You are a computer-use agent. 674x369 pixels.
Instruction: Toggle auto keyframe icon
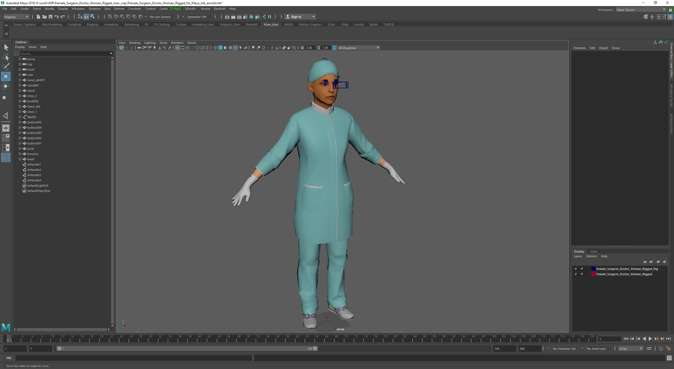661,348
